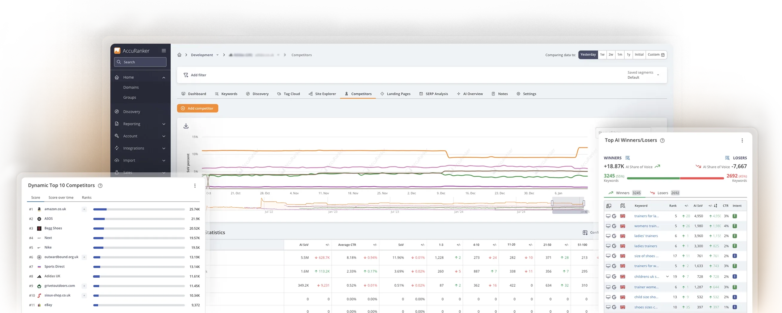Screen dimensions: 782x313
Task: Click the AI SoV change sort icon
Action: (x=716, y=206)
